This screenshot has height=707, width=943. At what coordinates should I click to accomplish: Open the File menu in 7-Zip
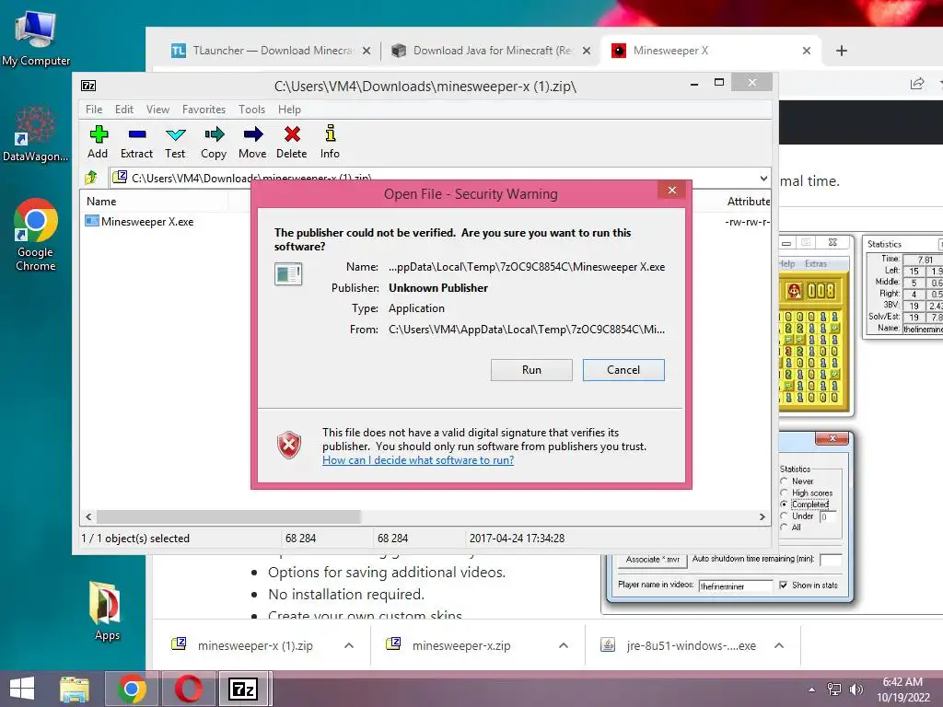pyautogui.click(x=94, y=110)
